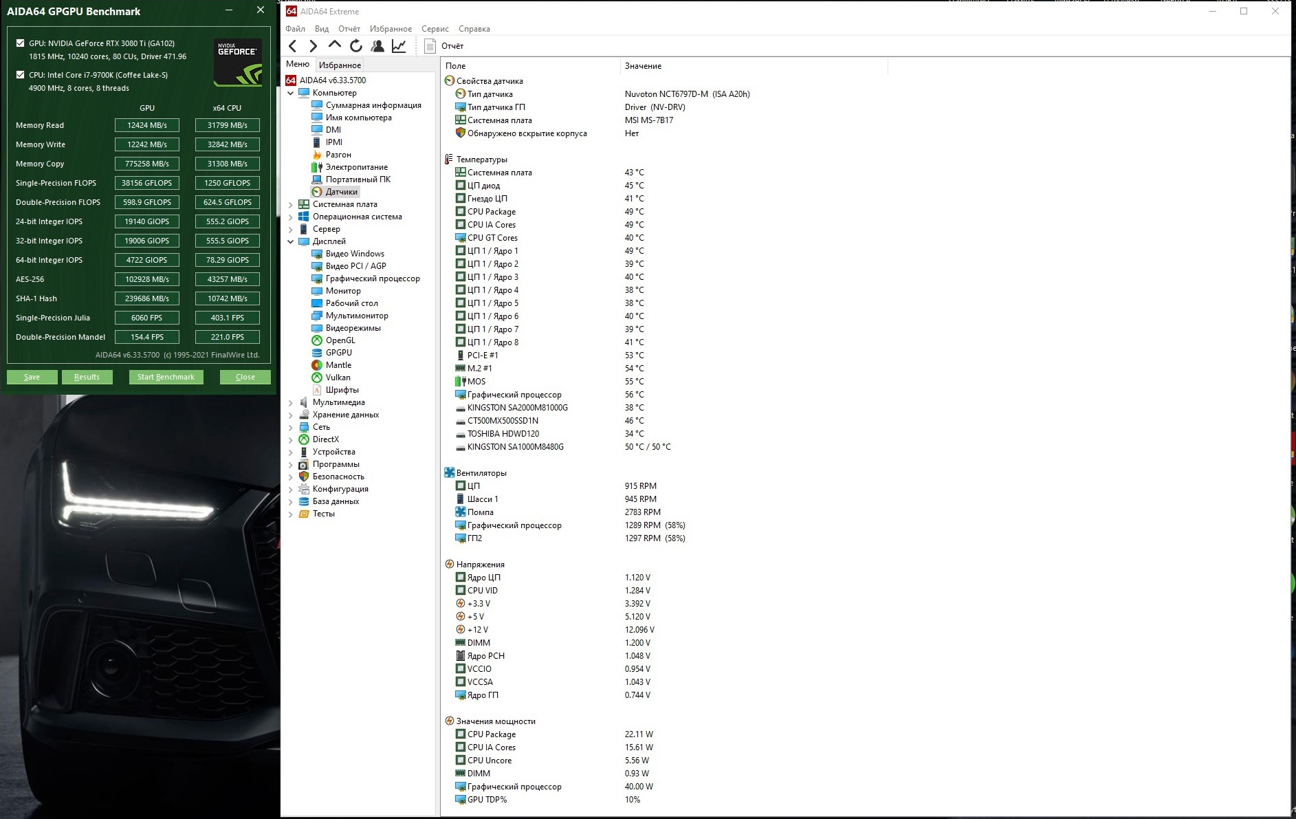Select the GPGPU icon in tree
Image resolution: width=1296 pixels, height=819 pixels.
[317, 353]
